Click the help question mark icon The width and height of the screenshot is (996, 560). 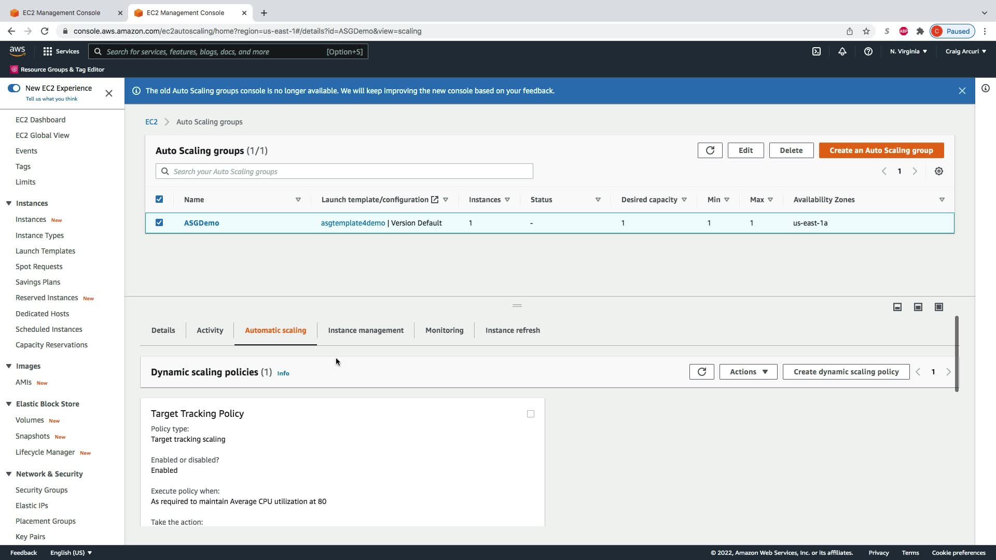(x=868, y=51)
